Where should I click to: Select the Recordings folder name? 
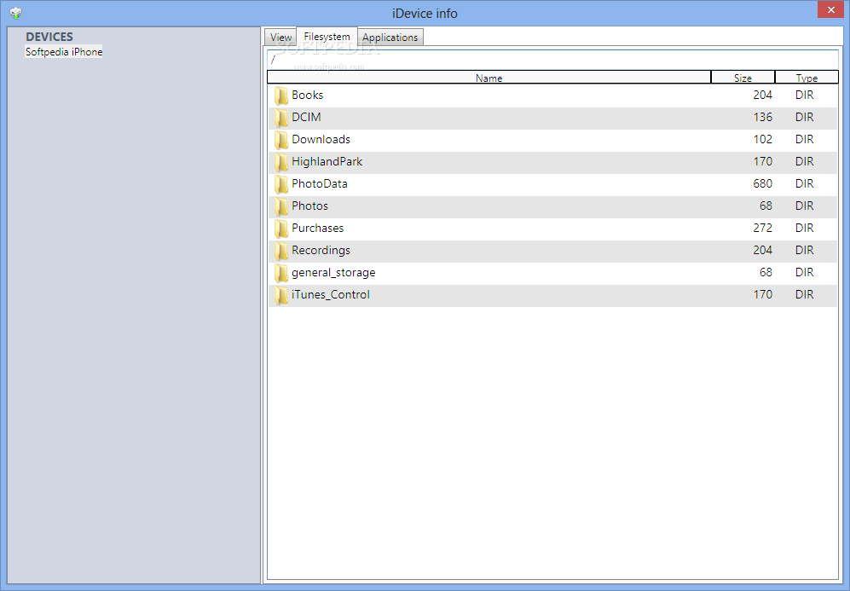click(321, 251)
